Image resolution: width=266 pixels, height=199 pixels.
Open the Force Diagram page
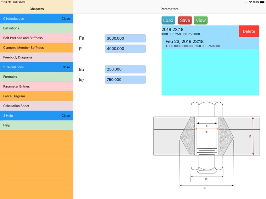tap(37, 96)
